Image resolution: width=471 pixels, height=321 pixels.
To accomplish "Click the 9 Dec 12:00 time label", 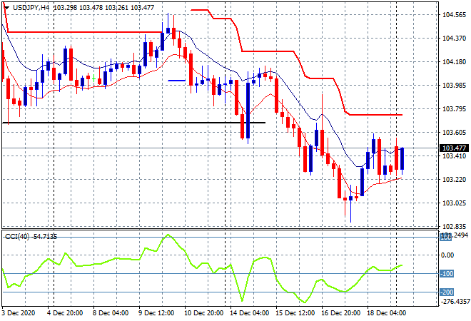I will point(156,313).
